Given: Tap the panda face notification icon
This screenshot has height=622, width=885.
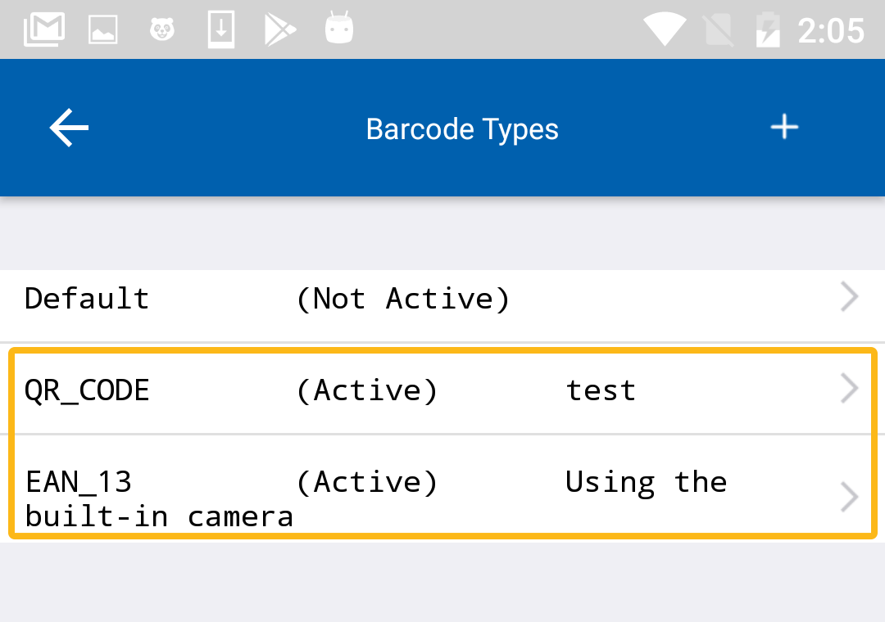Looking at the screenshot, I should tap(162, 30).
